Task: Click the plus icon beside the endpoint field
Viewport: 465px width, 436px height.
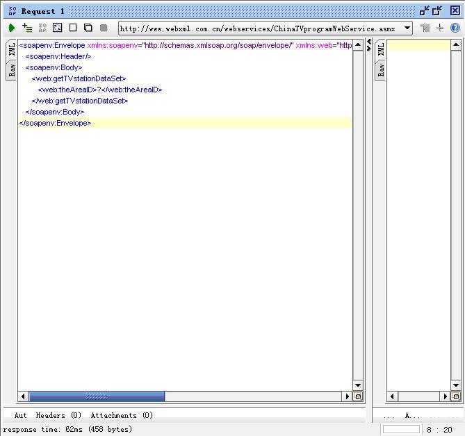Action: 440,28
